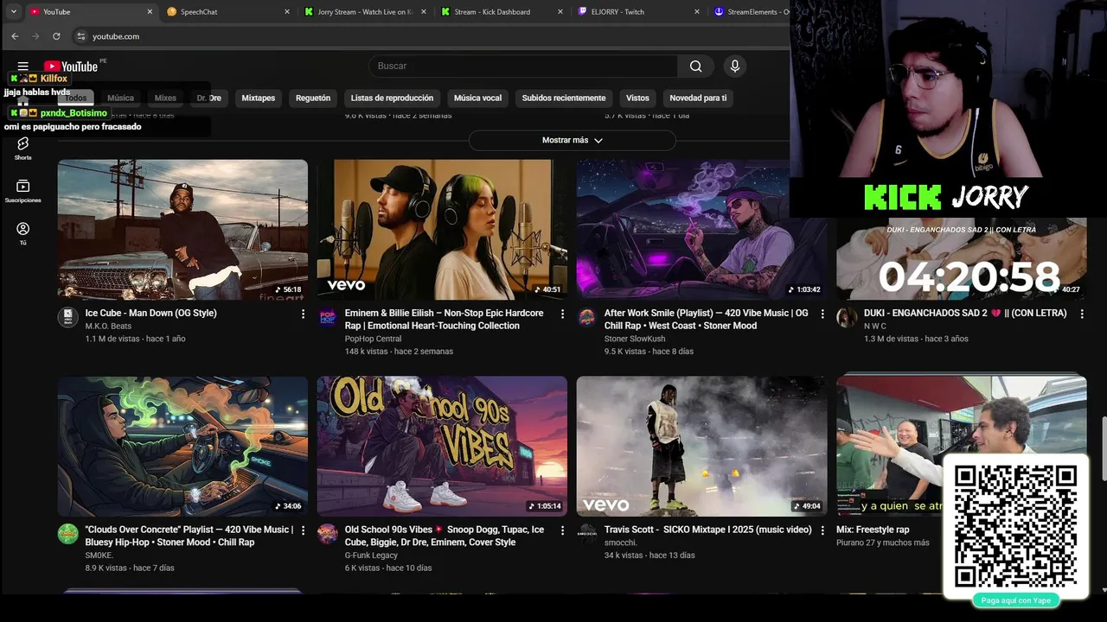Switch to the StreamElements tab
Image resolution: width=1107 pixels, height=622 pixels.
pyautogui.click(x=749, y=12)
